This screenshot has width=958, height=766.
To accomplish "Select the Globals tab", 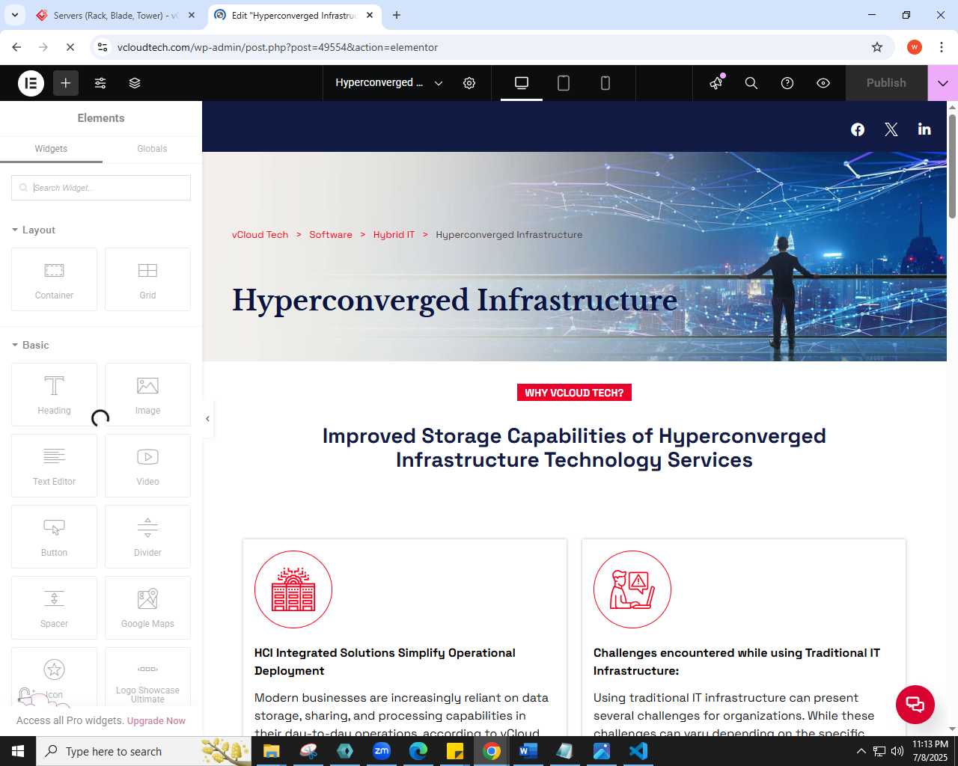I will [152, 149].
